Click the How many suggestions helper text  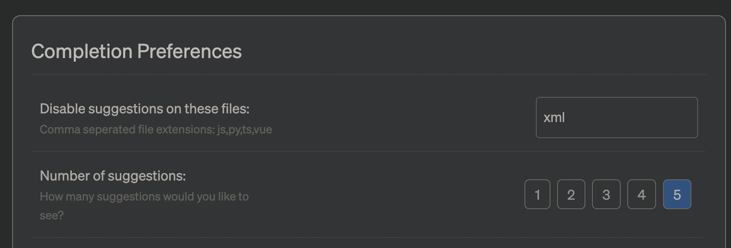click(144, 197)
